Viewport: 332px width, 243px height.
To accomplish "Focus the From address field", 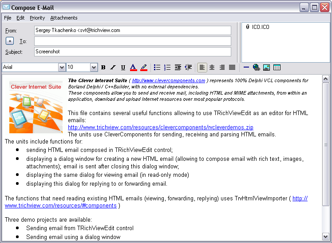I will coord(133,30).
